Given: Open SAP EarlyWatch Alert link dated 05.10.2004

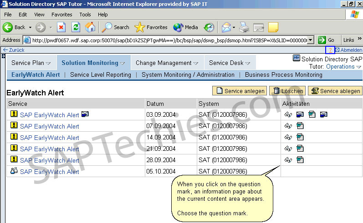Looking at the screenshot, I should tap(50, 172).
